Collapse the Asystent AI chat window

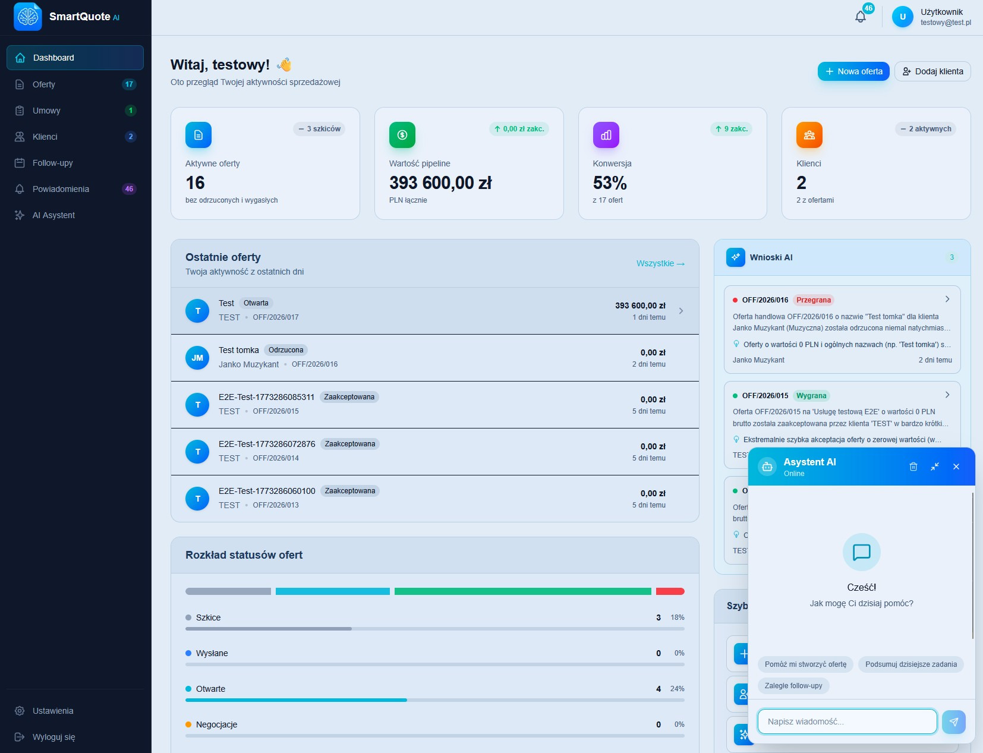934,467
